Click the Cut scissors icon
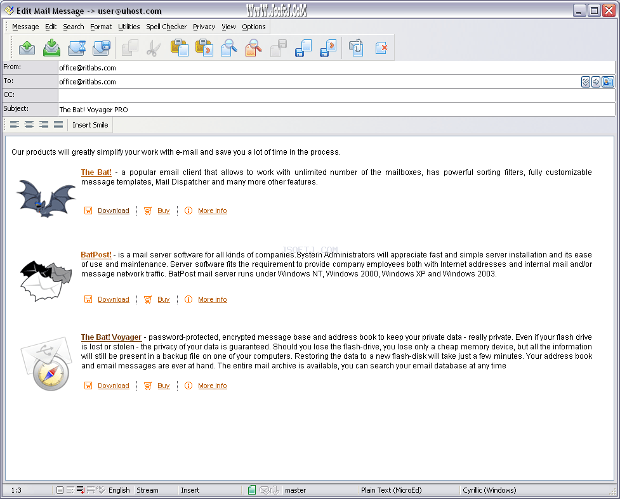620x499 pixels. click(x=154, y=48)
